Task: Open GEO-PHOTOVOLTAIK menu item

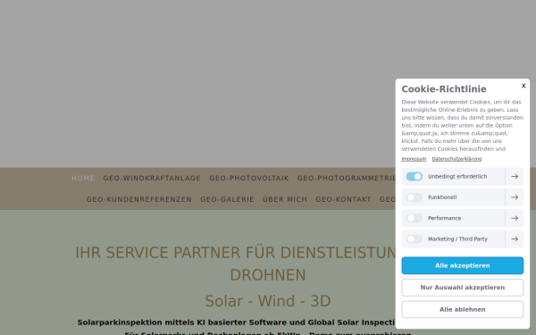Action: (249, 178)
